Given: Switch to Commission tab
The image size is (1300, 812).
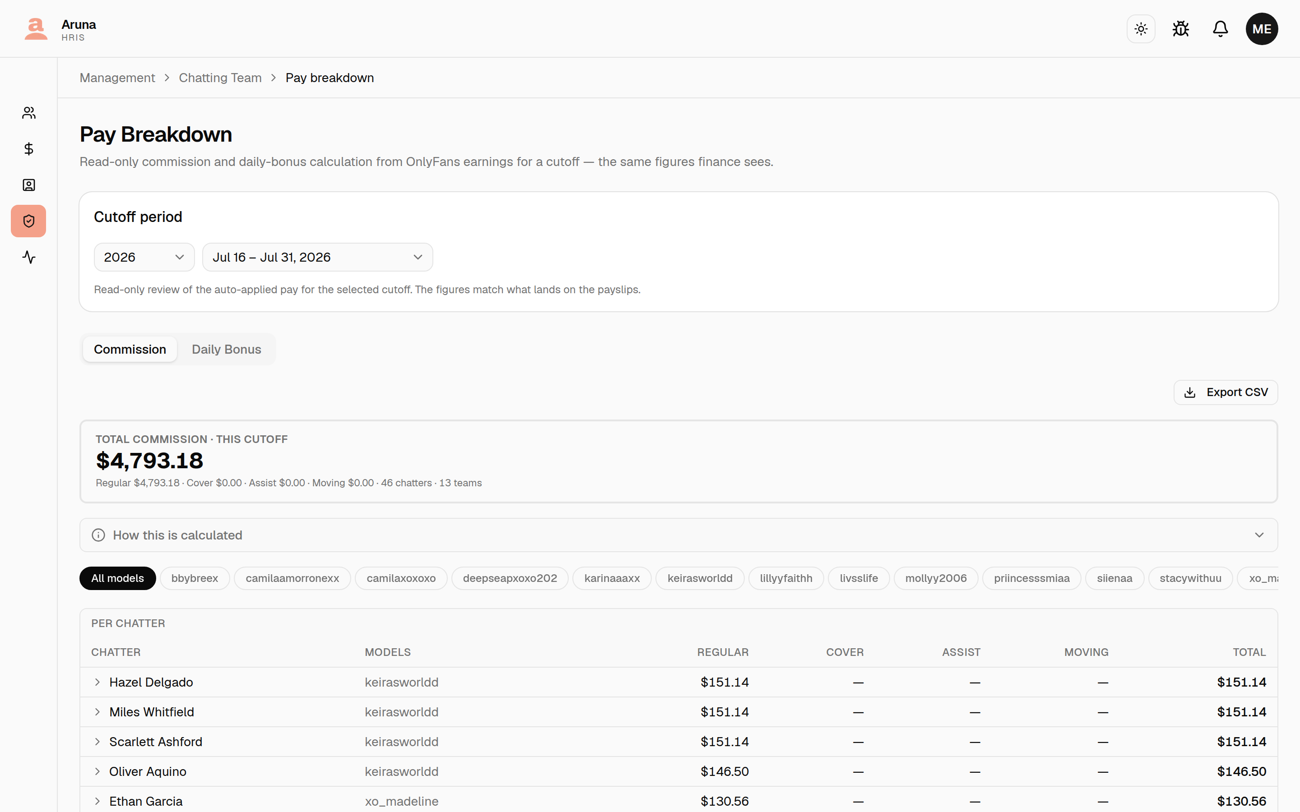Looking at the screenshot, I should coord(130,349).
